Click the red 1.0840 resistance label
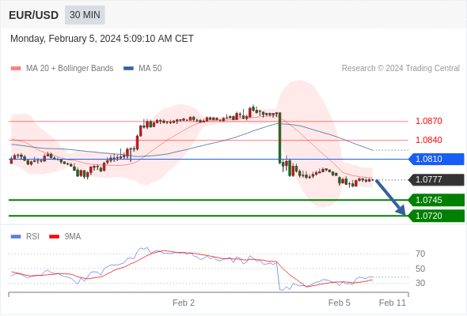Viewport: 467px width, 316px height. coord(428,140)
